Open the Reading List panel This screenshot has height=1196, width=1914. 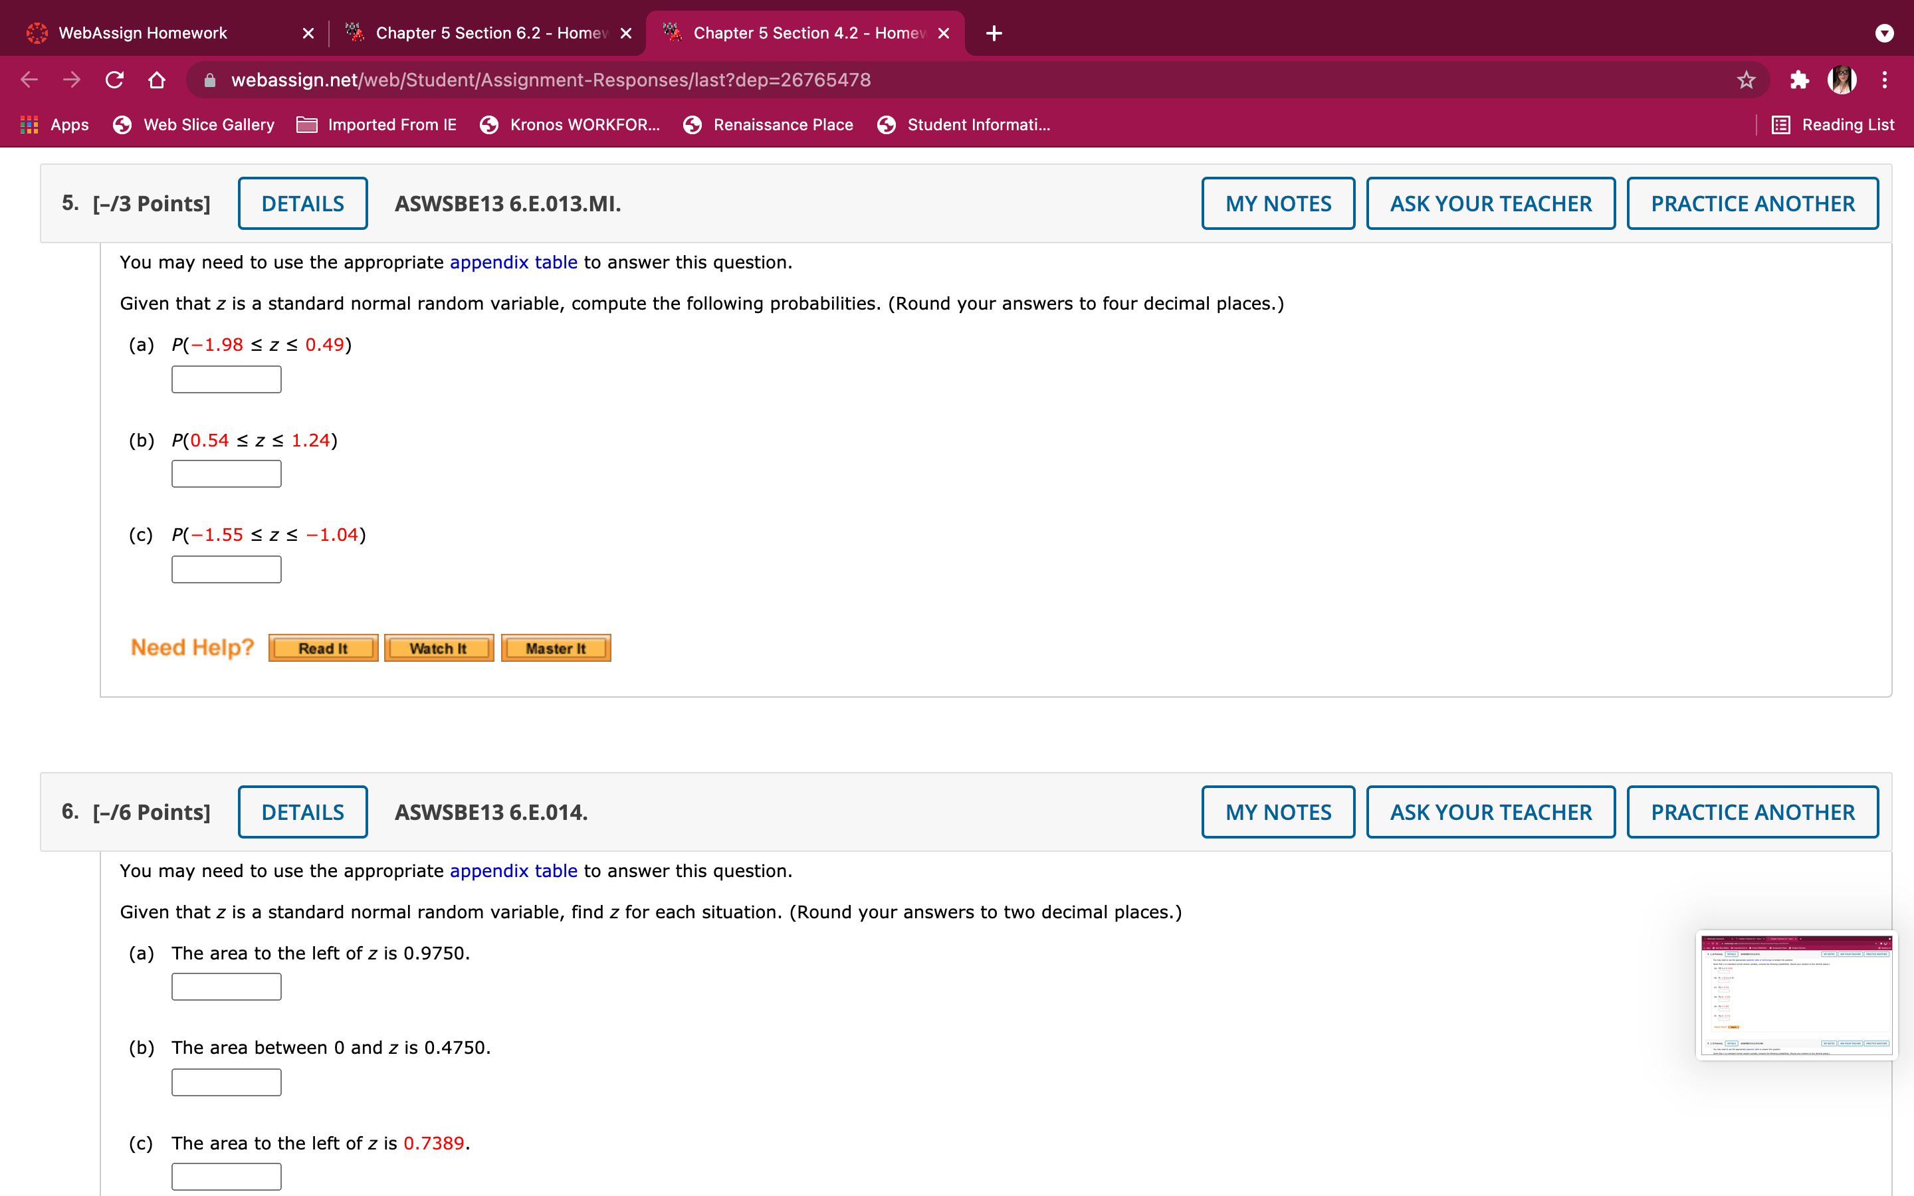tap(1834, 125)
